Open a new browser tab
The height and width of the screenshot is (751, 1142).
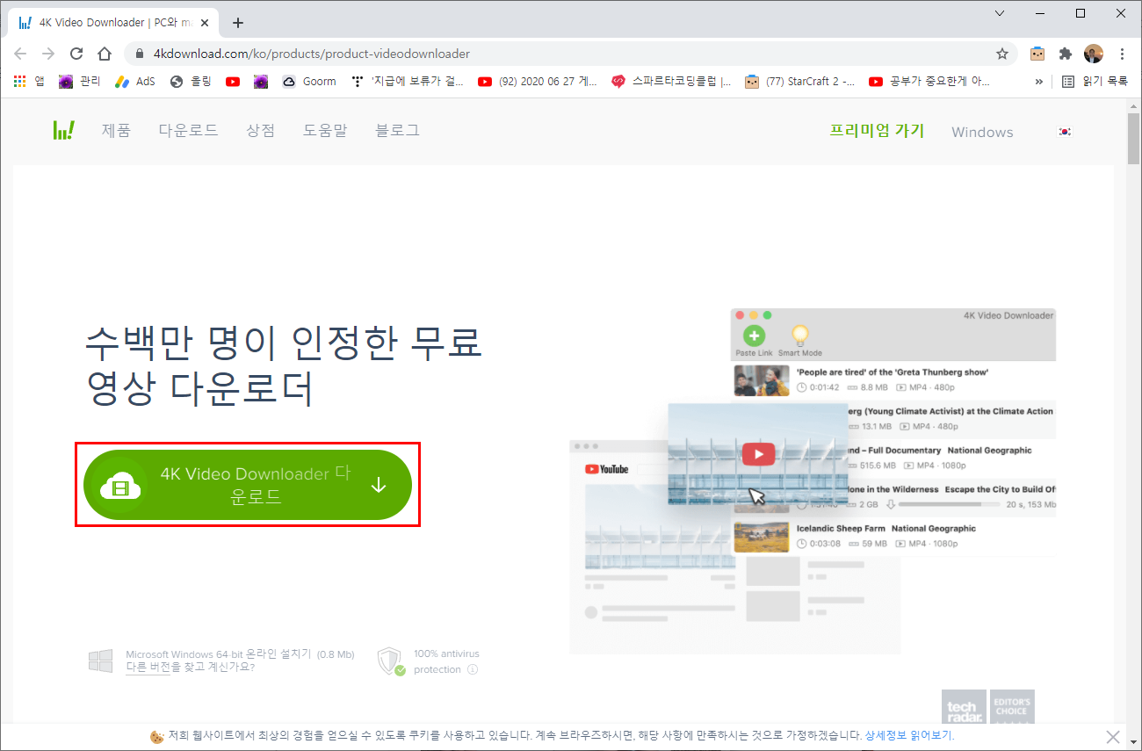pos(238,23)
